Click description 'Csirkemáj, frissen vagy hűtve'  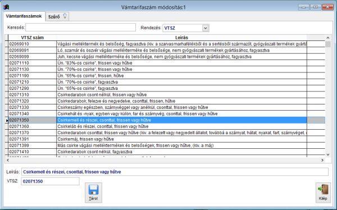pyautogui.click(x=85, y=139)
